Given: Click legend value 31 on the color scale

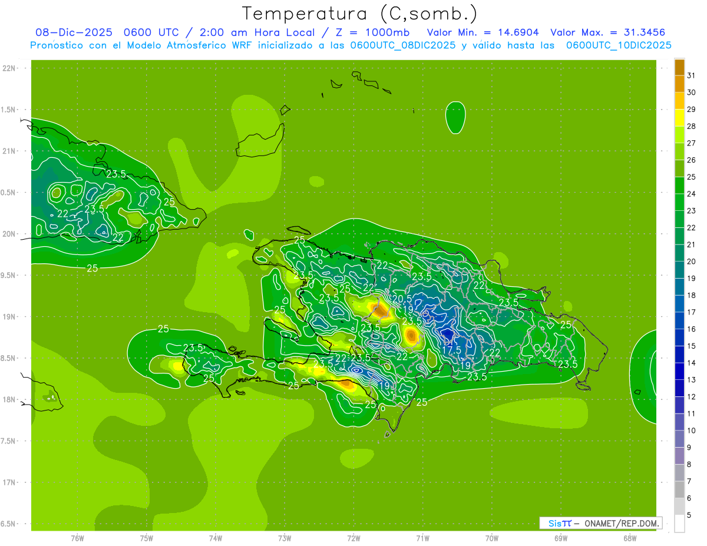Looking at the screenshot, I should coord(692,75).
